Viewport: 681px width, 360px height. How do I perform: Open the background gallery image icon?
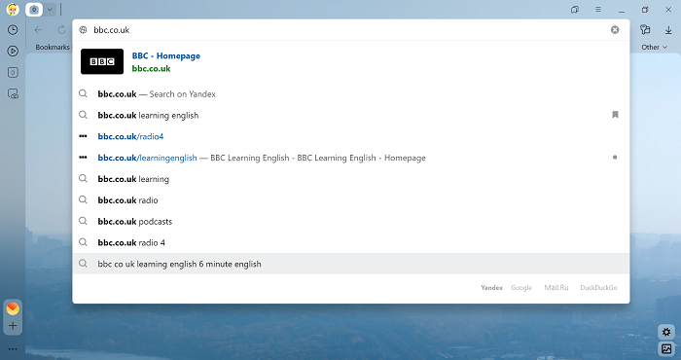tap(666, 348)
